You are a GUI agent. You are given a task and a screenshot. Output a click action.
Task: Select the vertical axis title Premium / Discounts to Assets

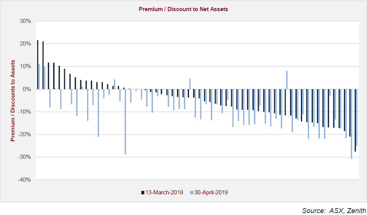point(13,100)
